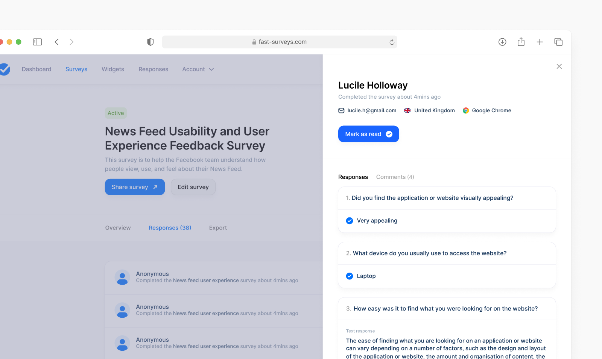The height and width of the screenshot is (359, 602).
Task: Select the Responses tab in side panel
Action: tap(353, 177)
